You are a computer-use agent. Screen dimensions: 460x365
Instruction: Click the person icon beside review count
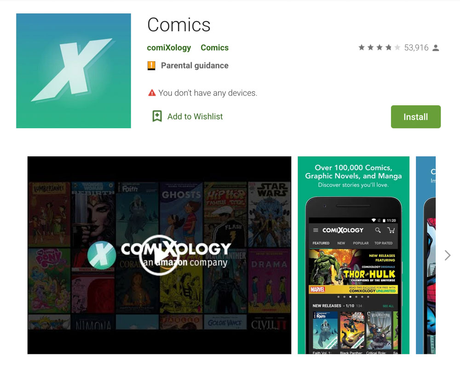436,47
